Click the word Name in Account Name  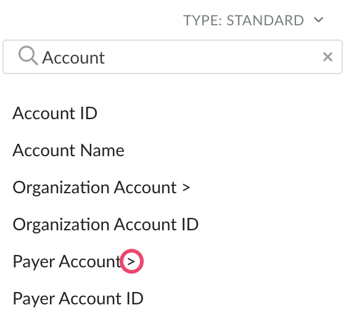click(102, 150)
